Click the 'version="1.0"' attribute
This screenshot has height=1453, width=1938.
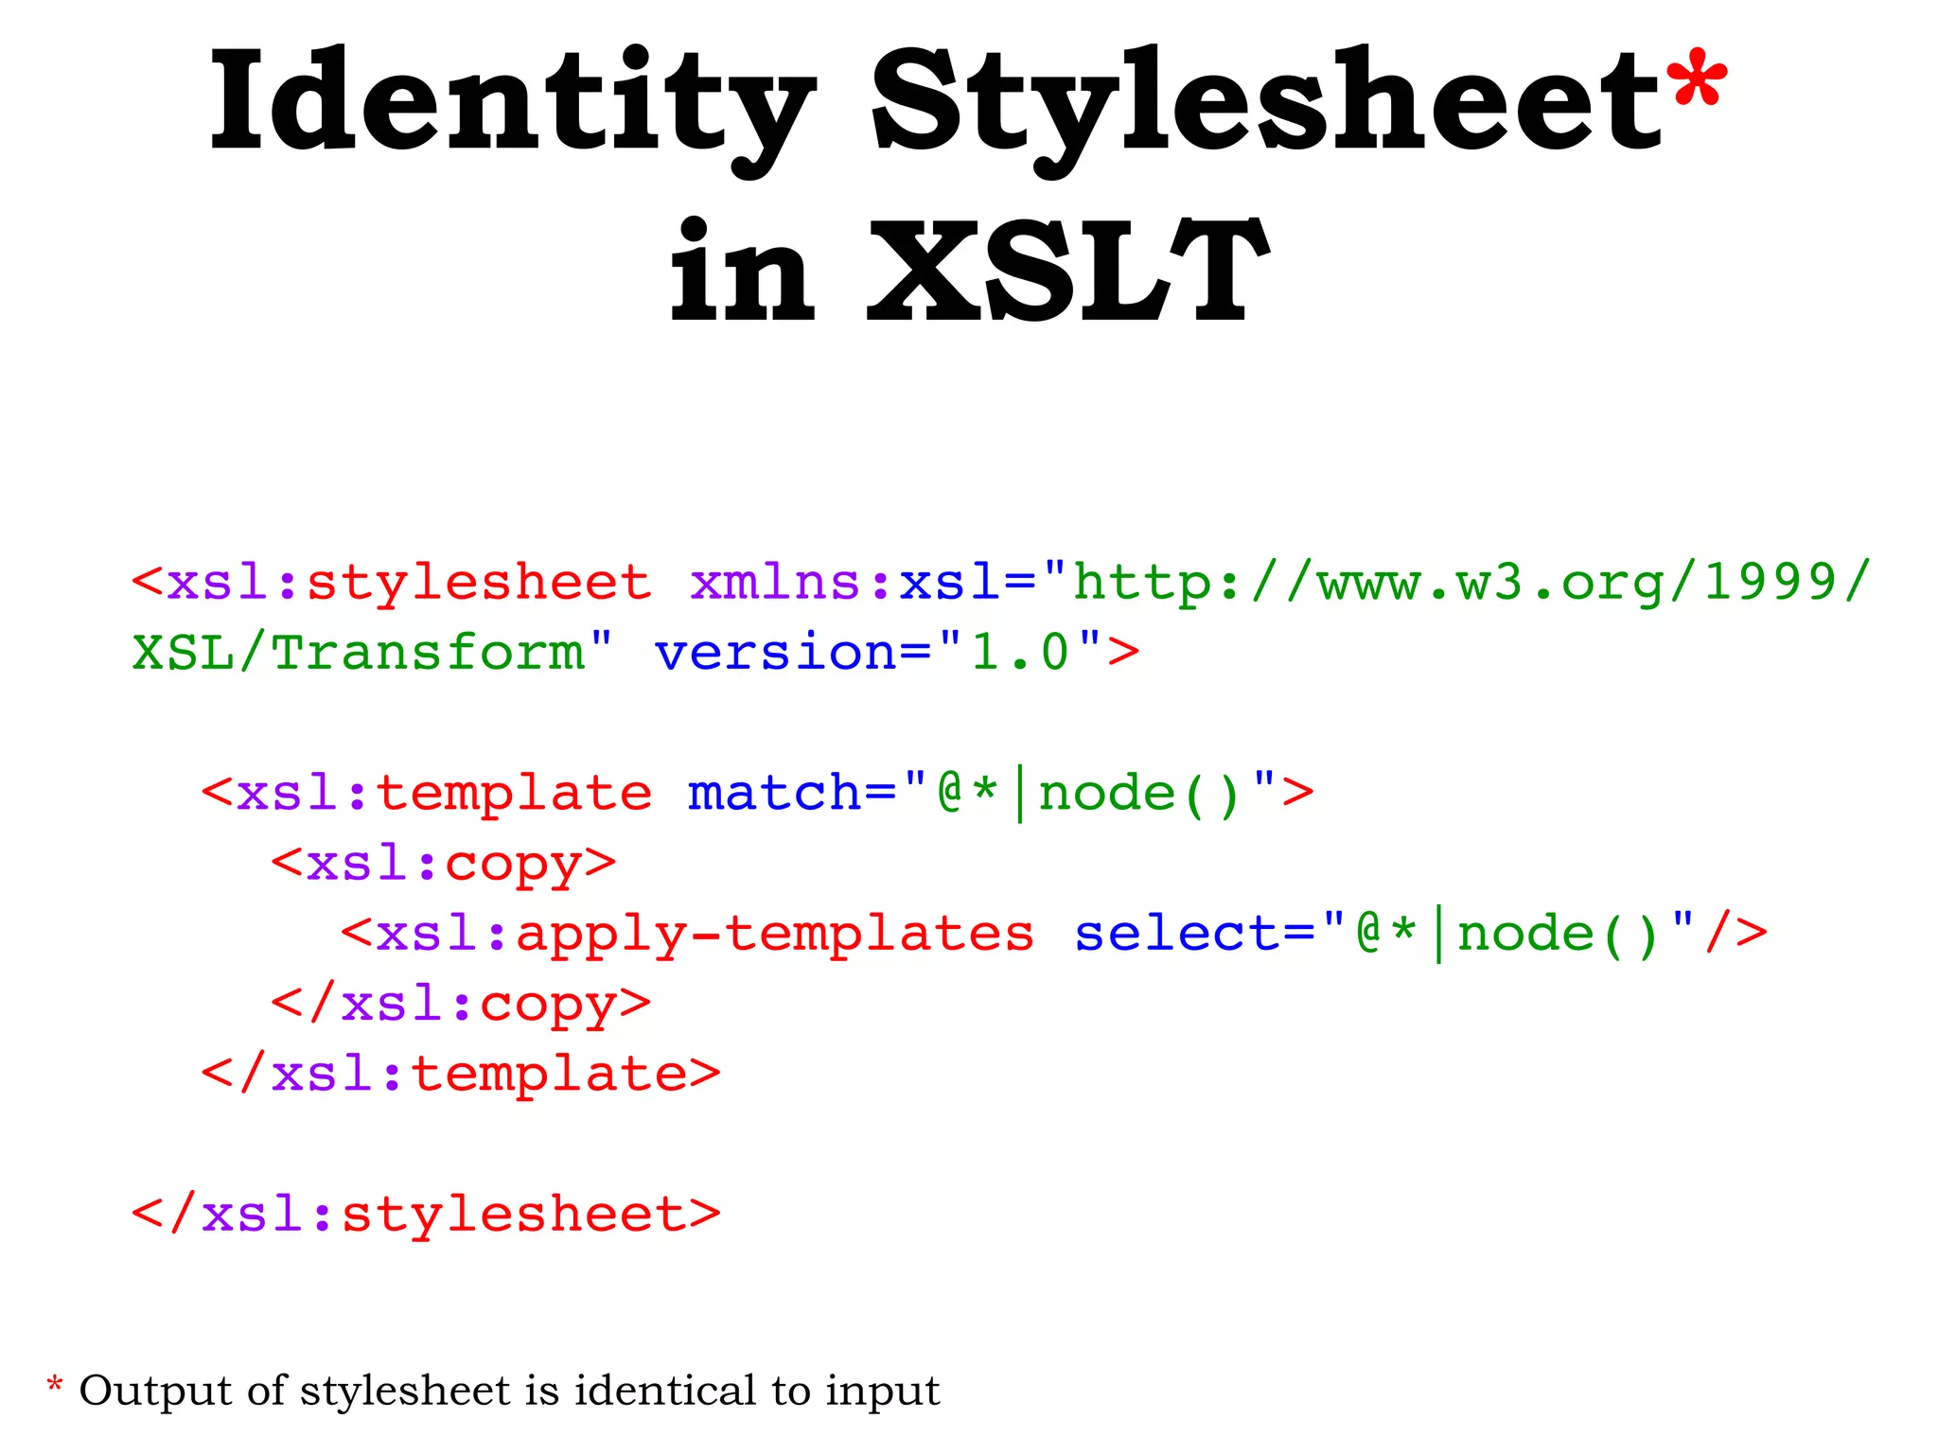point(879,652)
